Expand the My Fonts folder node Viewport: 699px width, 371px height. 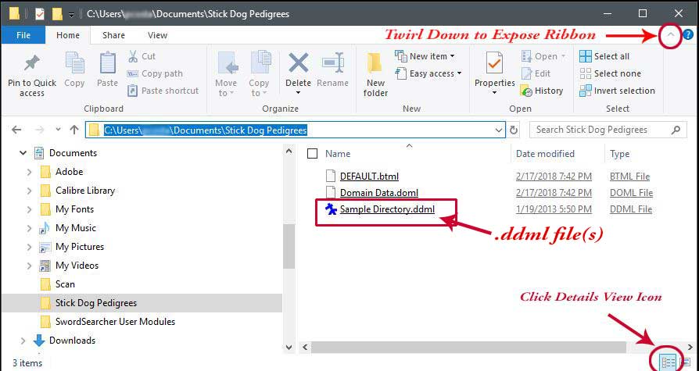30,209
